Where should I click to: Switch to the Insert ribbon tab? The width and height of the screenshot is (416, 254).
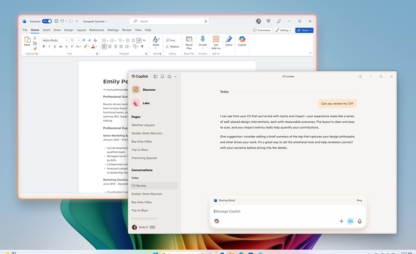46,30
